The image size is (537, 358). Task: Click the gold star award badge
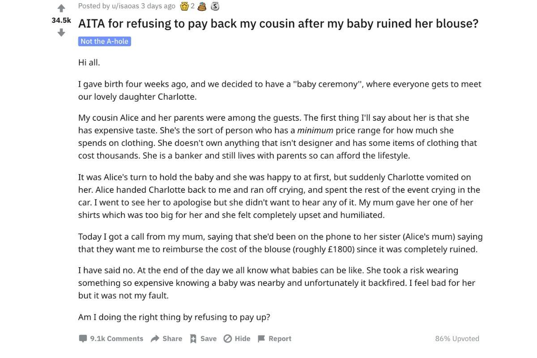[x=184, y=6]
